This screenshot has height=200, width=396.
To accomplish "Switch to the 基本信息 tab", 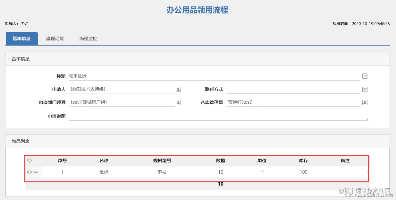I will coord(22,39).
